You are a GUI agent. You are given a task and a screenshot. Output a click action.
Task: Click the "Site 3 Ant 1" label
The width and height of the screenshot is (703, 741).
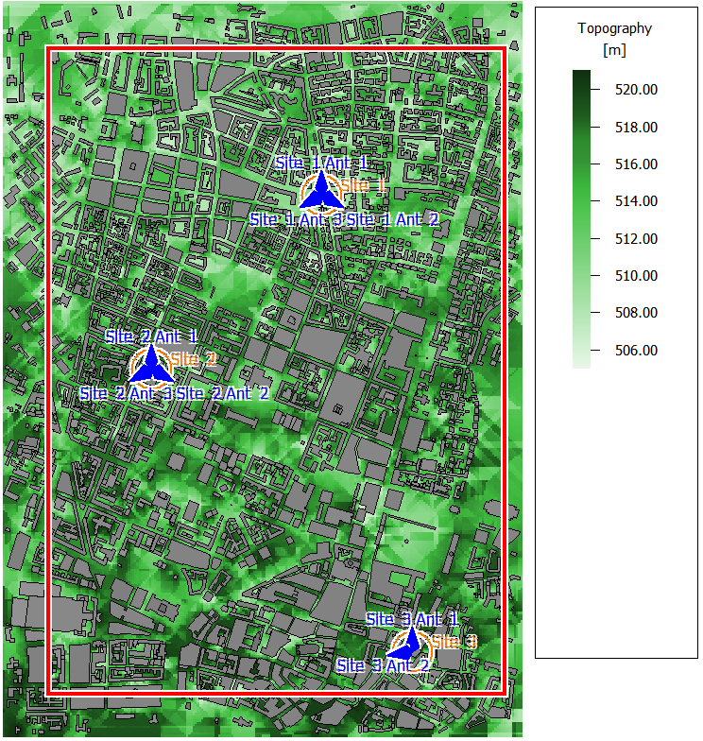412,619
